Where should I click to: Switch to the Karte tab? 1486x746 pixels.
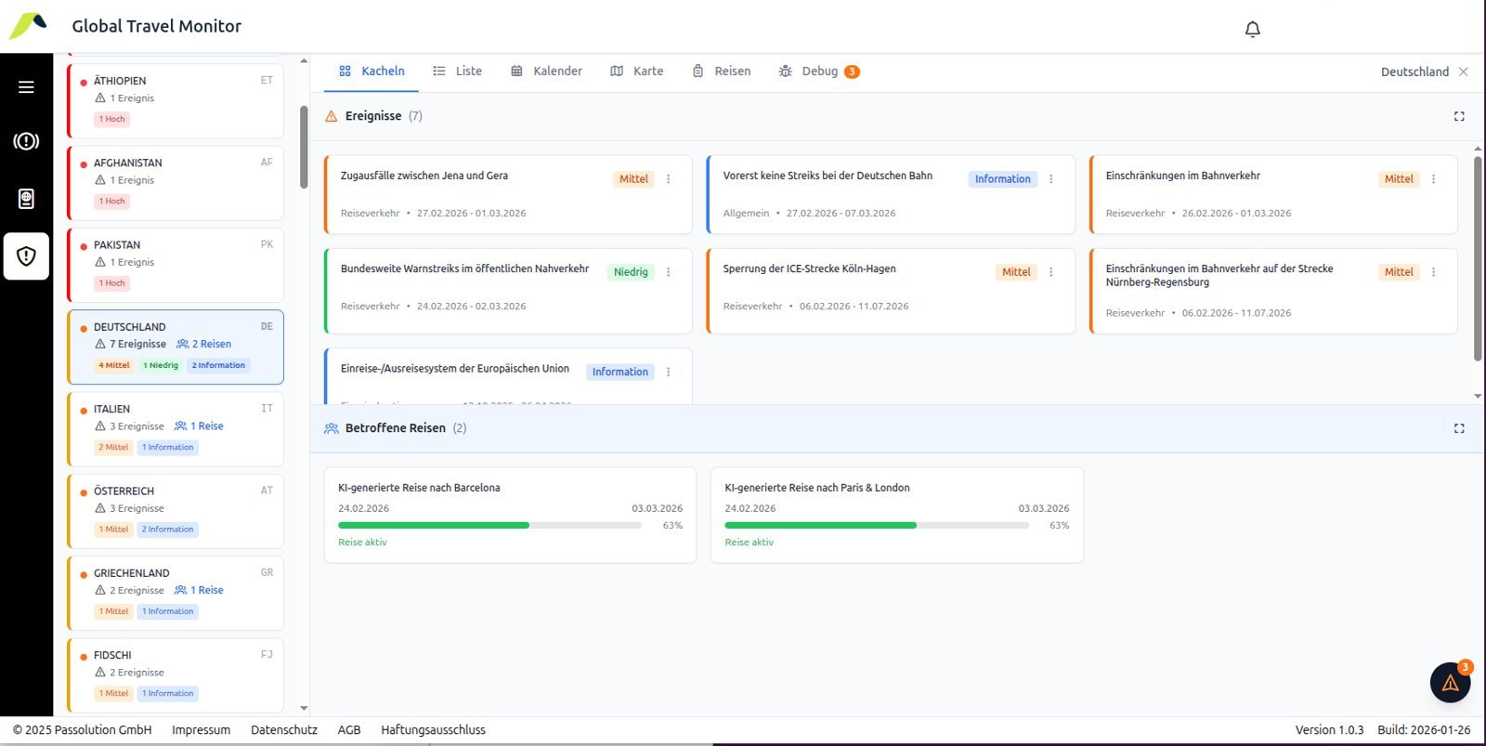(x=637, y=72)
